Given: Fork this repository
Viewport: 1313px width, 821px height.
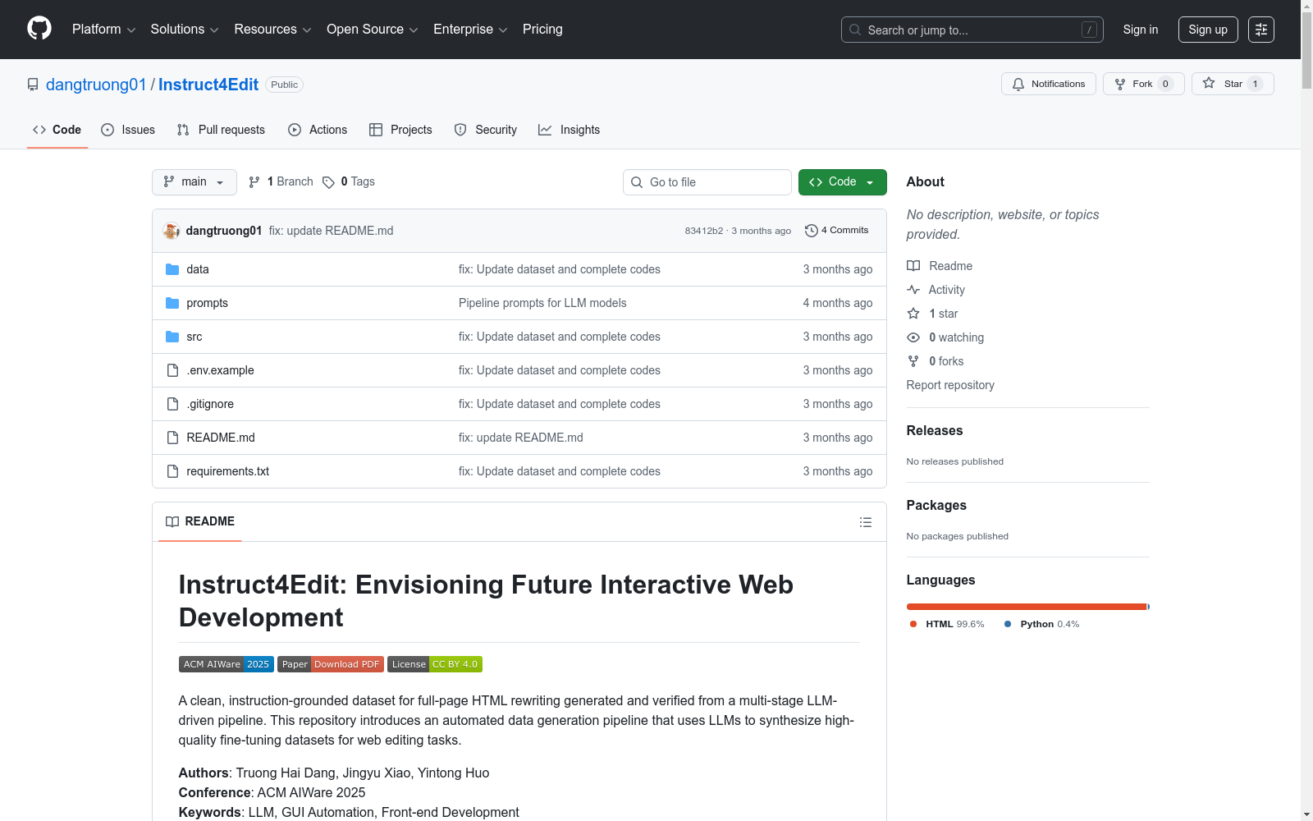Looking at the screenshot, I should tap(1144, 84).
